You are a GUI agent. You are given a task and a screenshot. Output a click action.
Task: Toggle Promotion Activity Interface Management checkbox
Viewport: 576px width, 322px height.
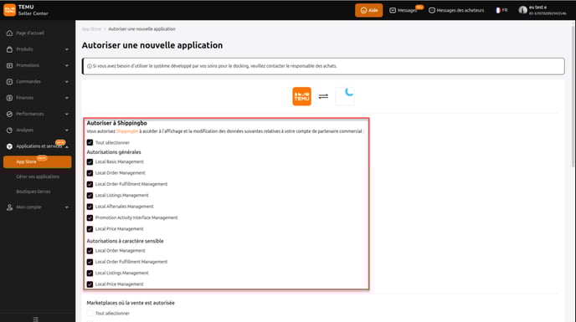90,217
